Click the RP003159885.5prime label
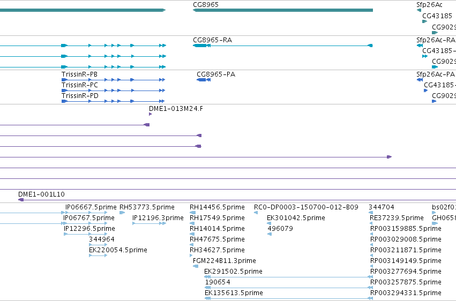Image resolution: width=456 pixels, height=301 pixels. click(406, 229)
